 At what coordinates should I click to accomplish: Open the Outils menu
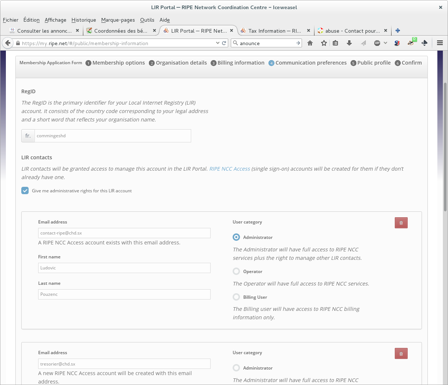pyautogui.click(x=147, y=20)
